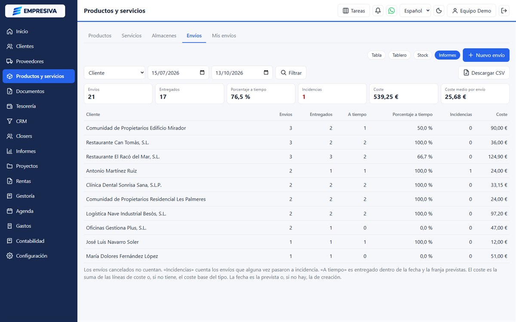516x322 pixels.
Task: Open calendar picker for 15/07/2026 date
Action: [x=202, y=73]
